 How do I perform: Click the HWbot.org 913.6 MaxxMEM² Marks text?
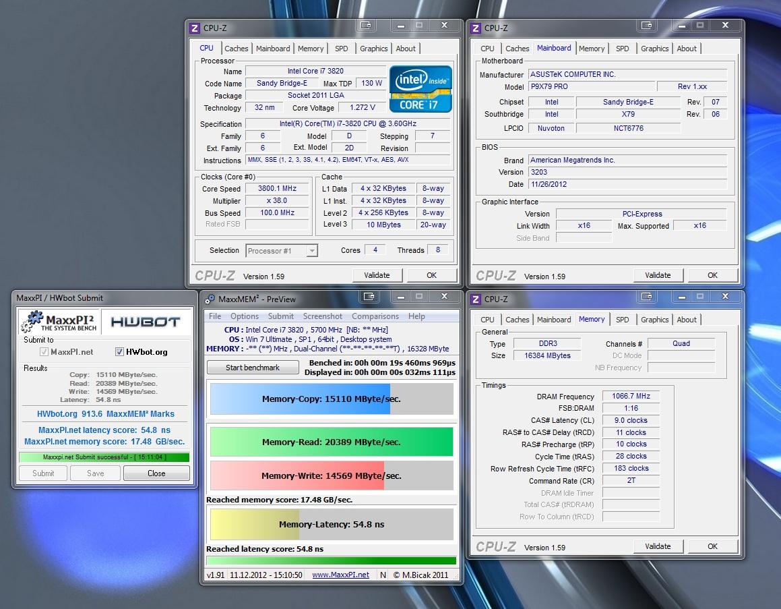click(x=106, y=413)
